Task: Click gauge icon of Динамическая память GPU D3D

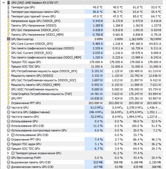Action: [x=8, y=167]
